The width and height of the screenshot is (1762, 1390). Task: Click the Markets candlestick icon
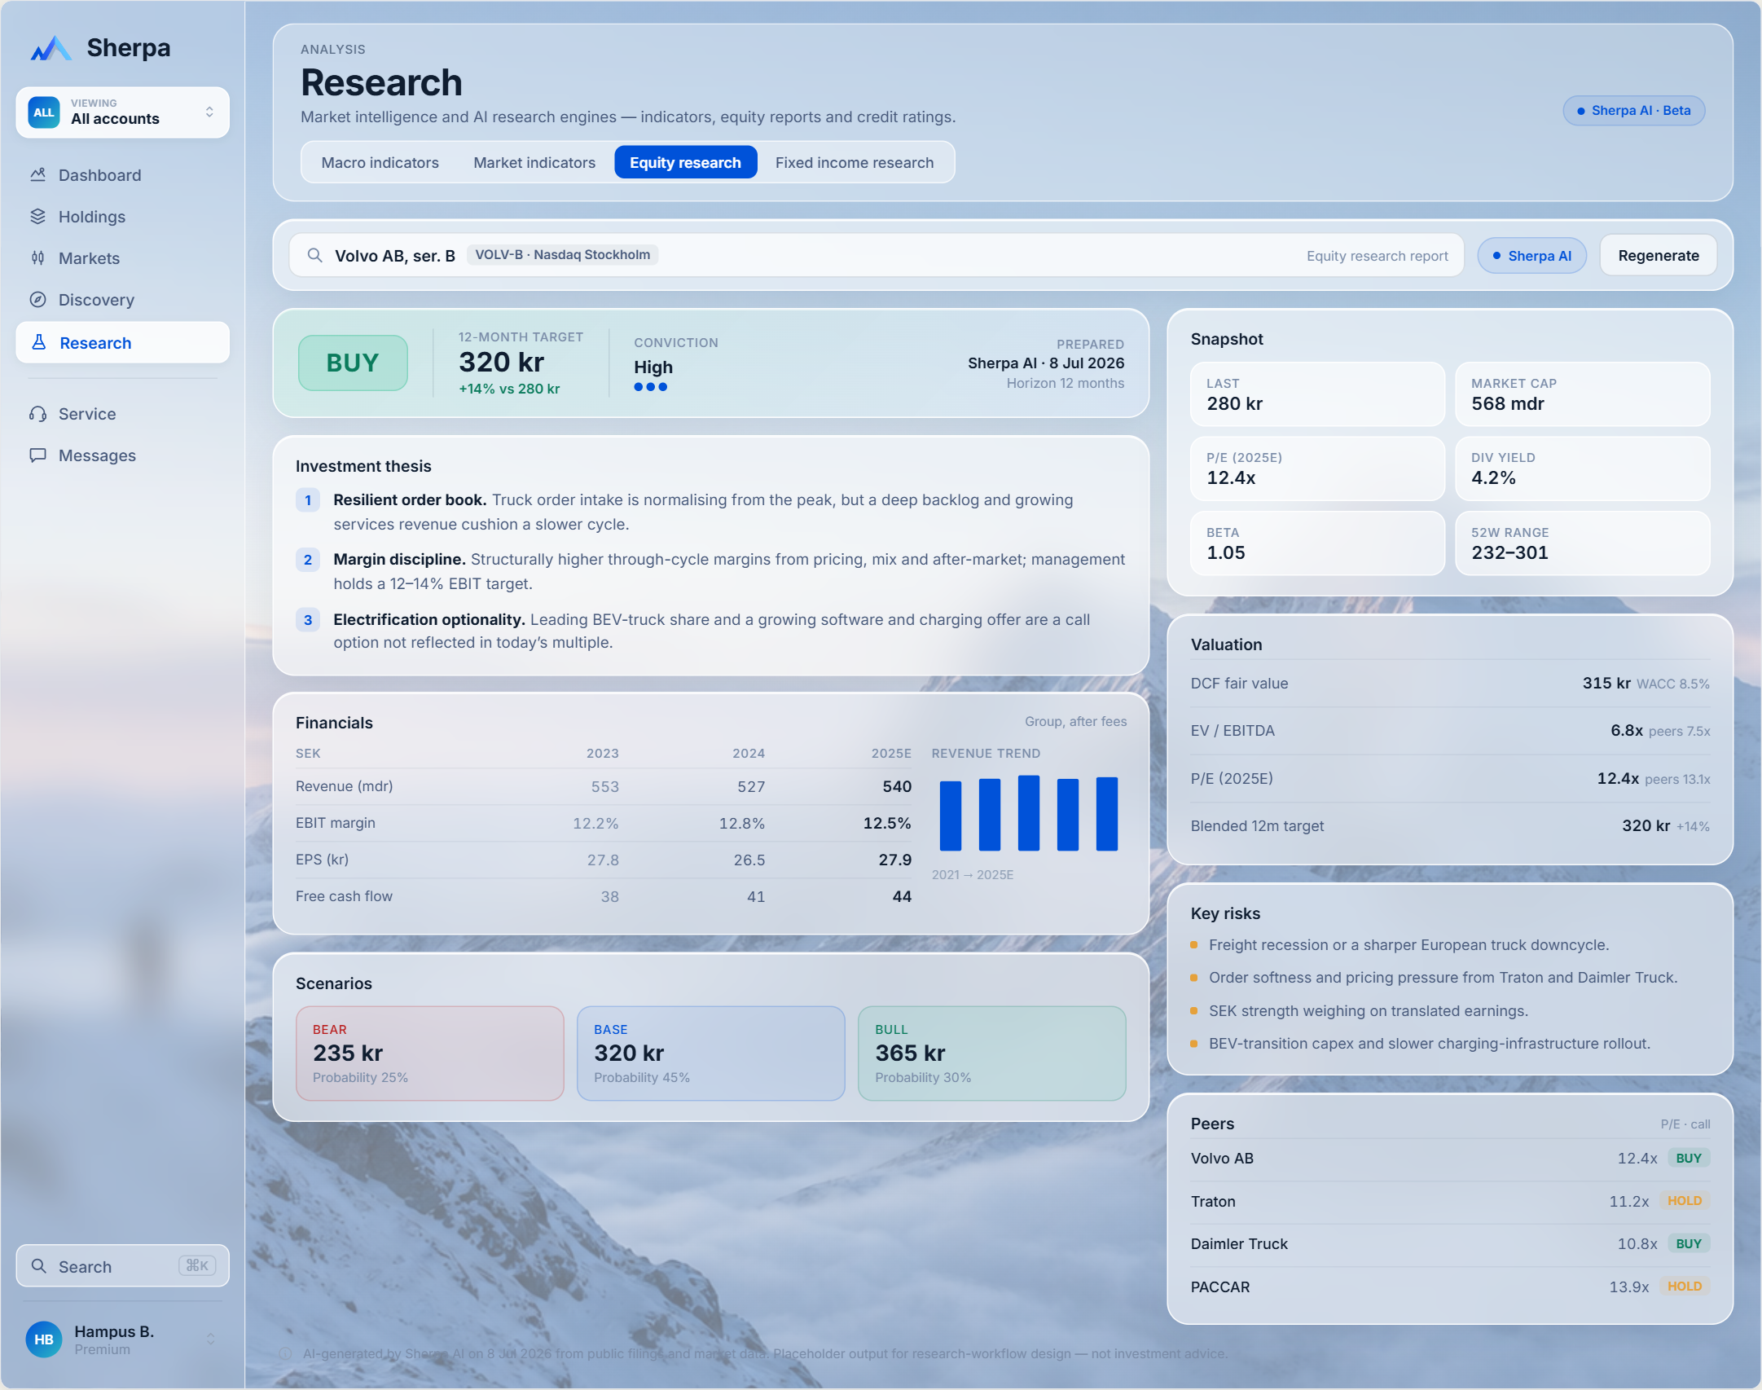point(37,257)
